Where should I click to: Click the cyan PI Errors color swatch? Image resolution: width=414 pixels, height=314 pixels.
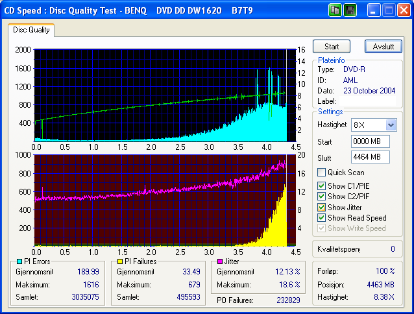click(19, 261)
